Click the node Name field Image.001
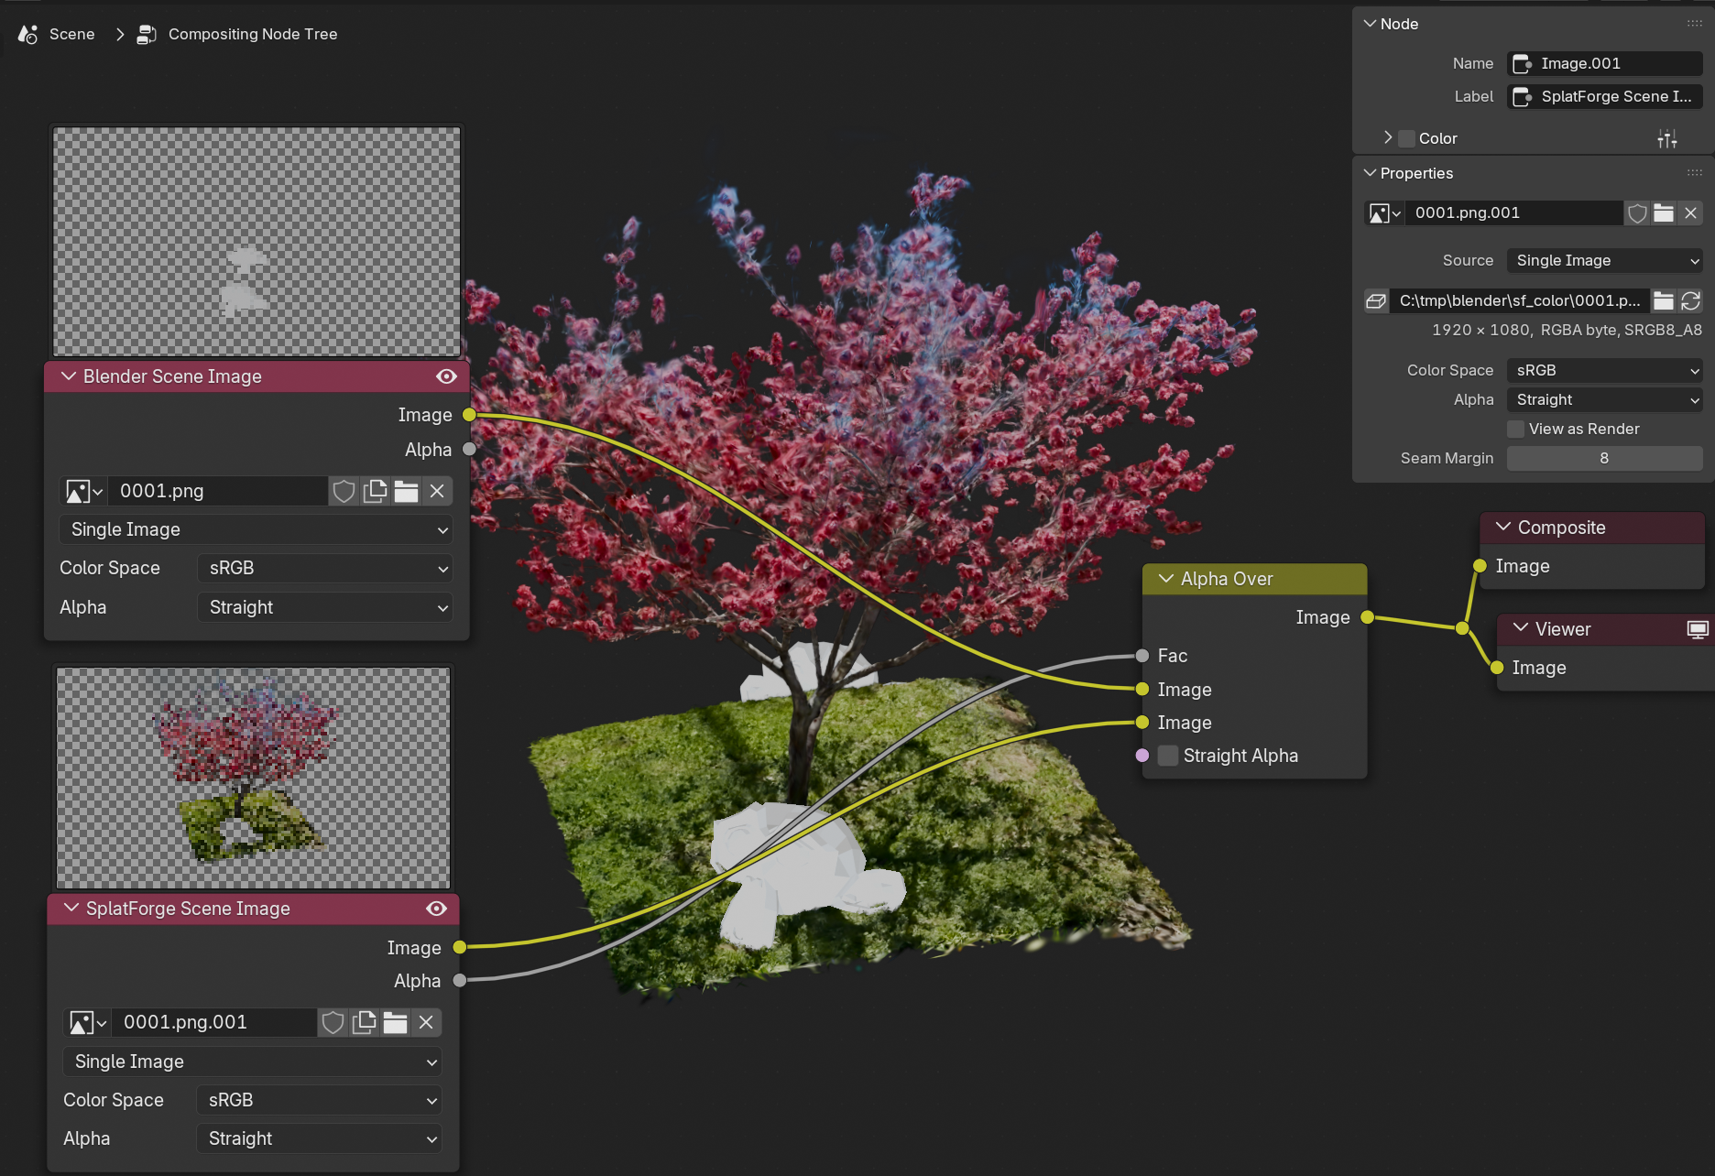Screen dimensions: 1715x1176 [x=1604, y=63]
